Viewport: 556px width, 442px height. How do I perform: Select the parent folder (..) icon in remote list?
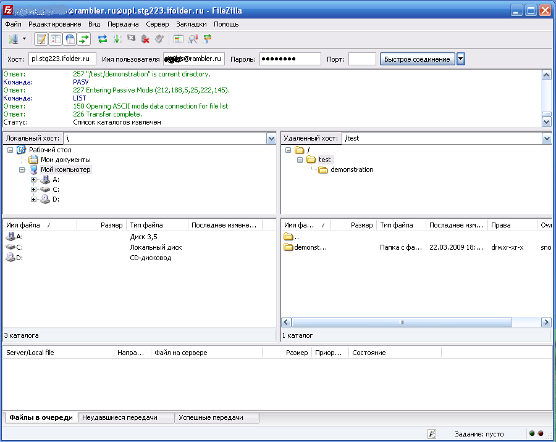pyautogui.click(x=289, y=237)
